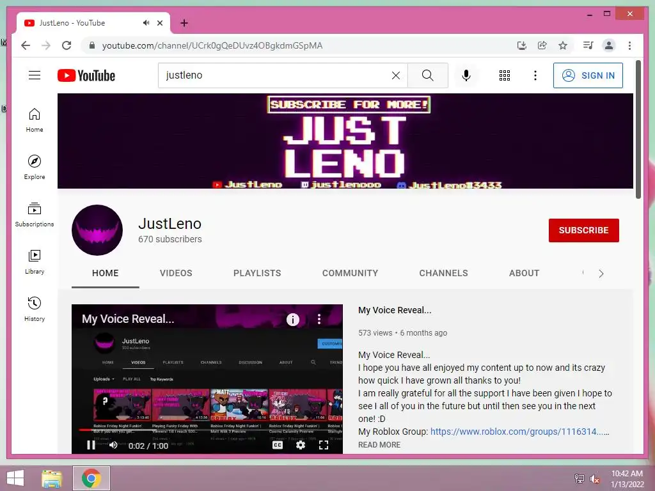Click the 670 subscribers text
The height and width of the screenshot is (491, 655).
[x=170, y=239]
